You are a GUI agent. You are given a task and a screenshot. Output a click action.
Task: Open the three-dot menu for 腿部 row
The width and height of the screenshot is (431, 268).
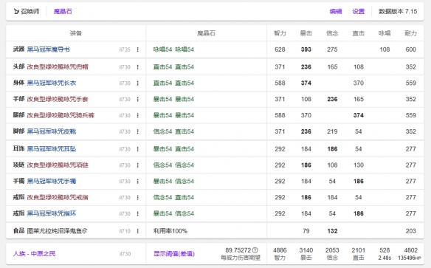point(138,115)
